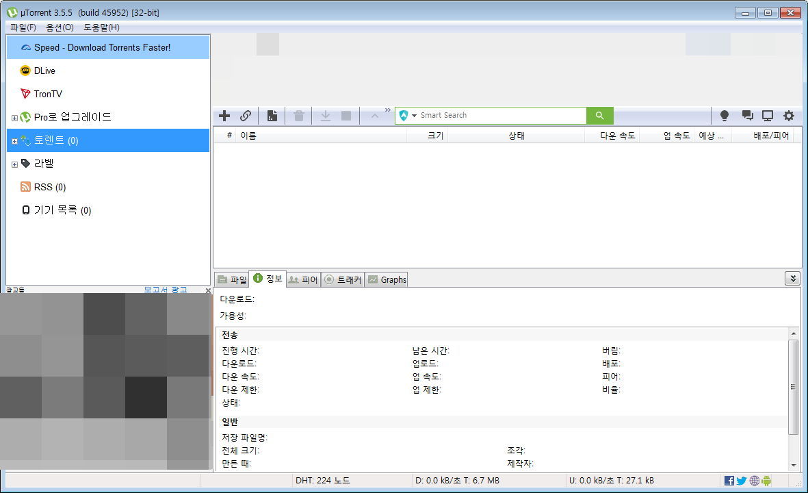
Task: Switch to the 파일 tab
Action: pos(232,279)
